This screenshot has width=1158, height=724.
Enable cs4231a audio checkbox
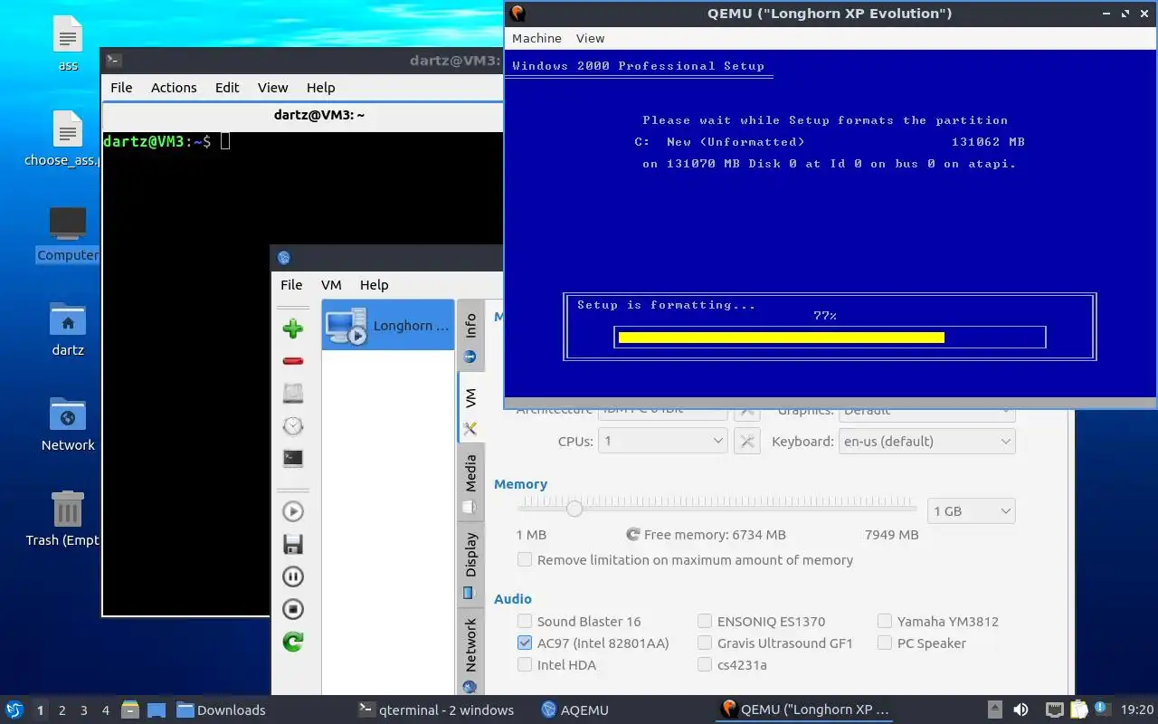coord(705,665)
